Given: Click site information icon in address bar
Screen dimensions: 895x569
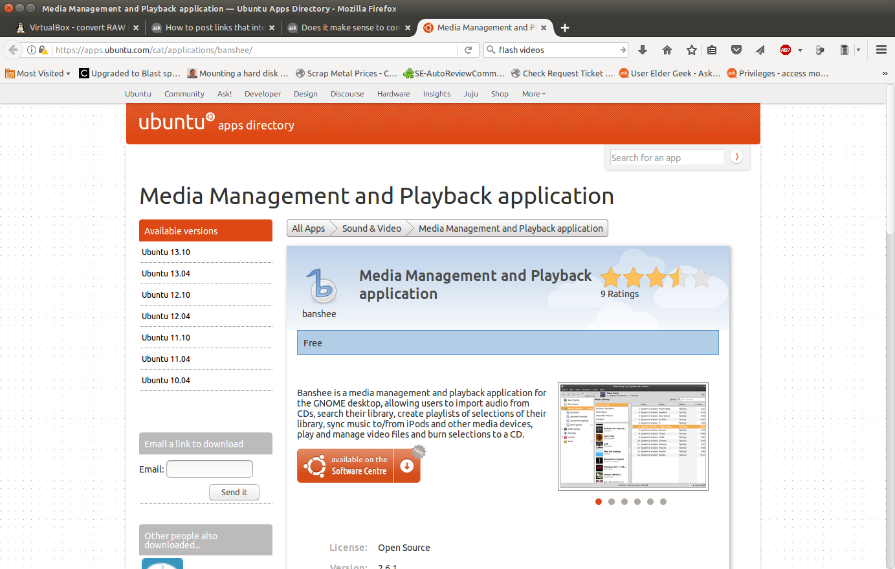Looking at the screenshot, I should coord(32,50).
